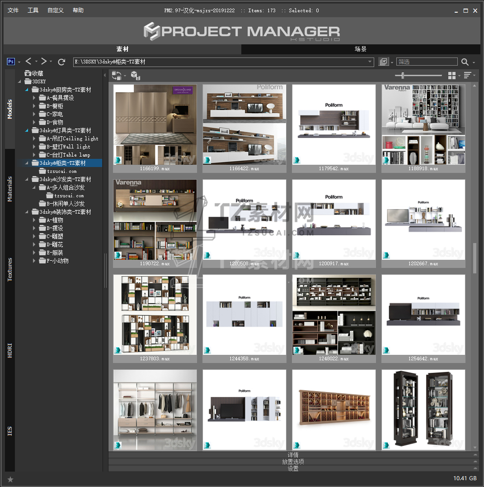
Task: Adjust the thumbnail size slider
Action: click(x=403, y=76)
